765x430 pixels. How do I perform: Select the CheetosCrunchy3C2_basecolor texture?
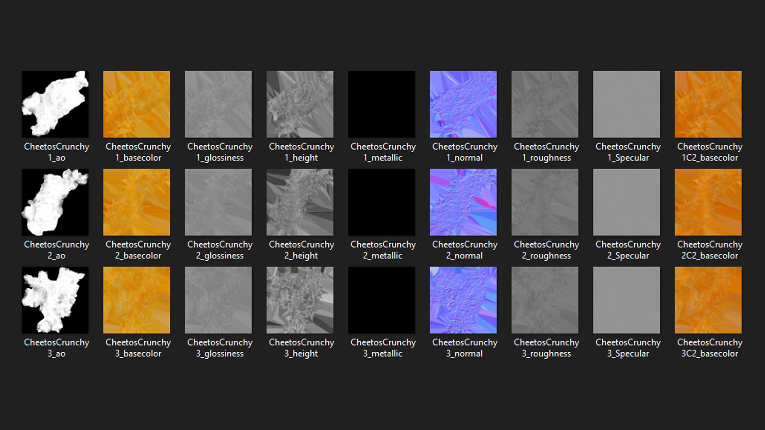(708, 300)
